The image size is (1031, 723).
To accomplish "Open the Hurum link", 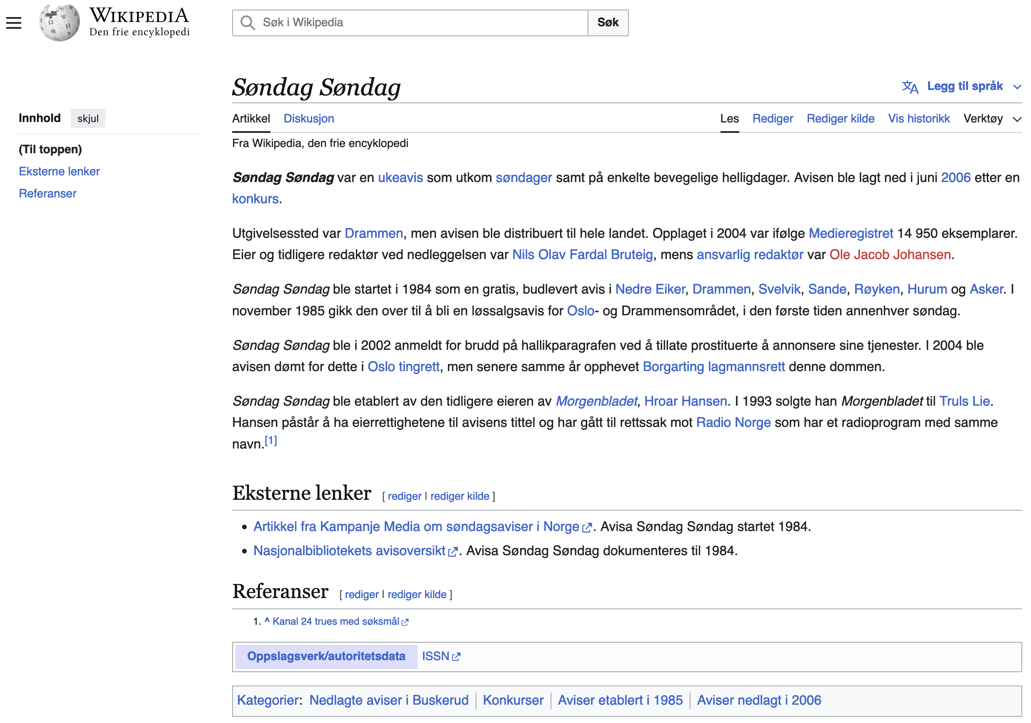I will click(x=927, y=289).
